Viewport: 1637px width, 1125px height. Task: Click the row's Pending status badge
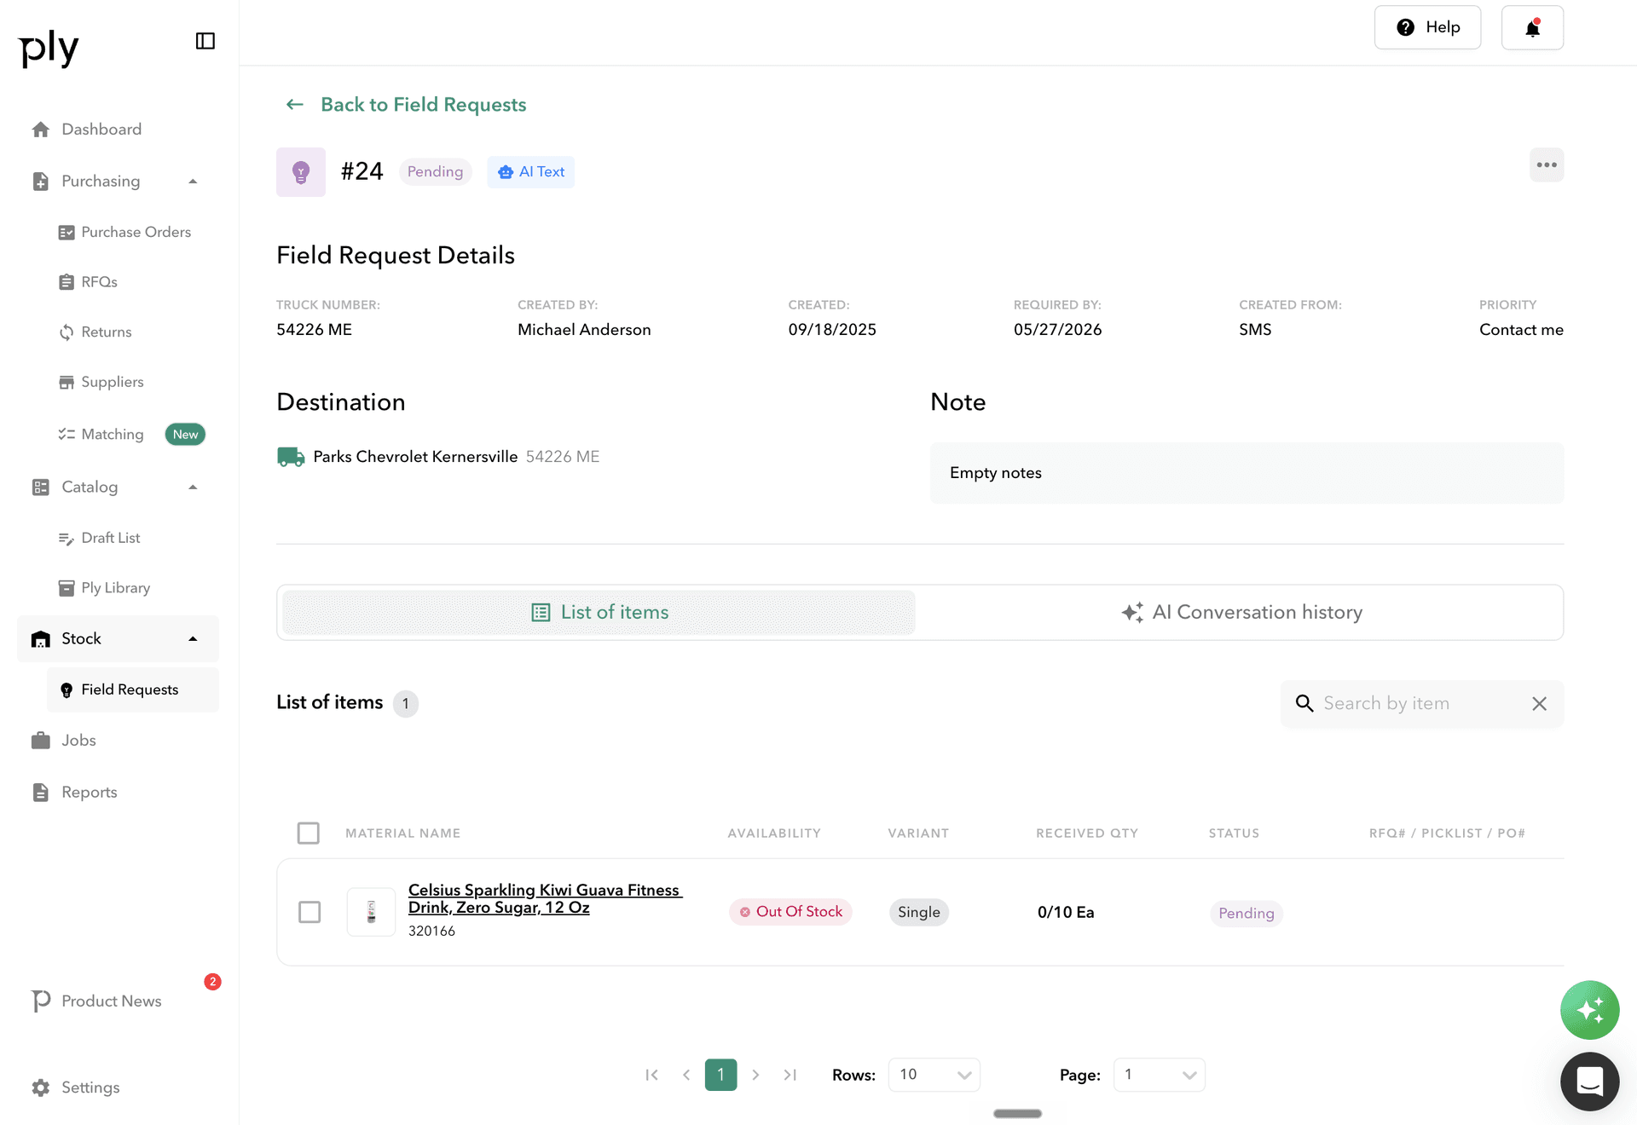[x=1246, y=914]
